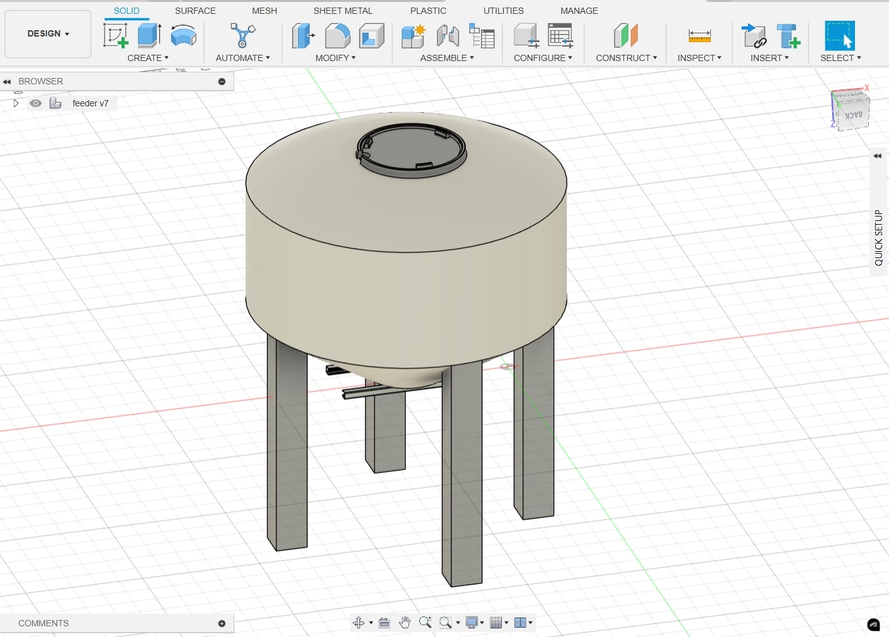This screenshot has height=637, width=889.
Task: Open the Grid and Snaps icon
Action: (496, 623)
